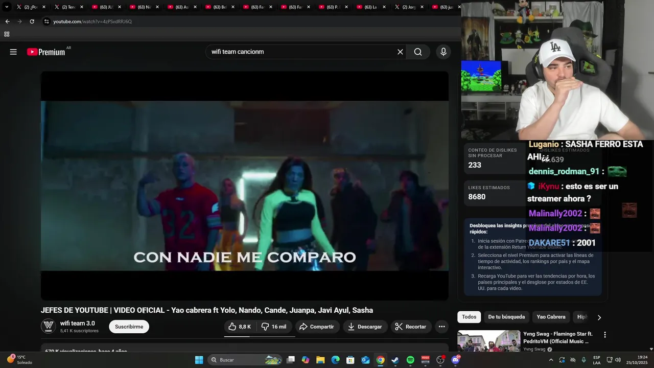Switch to the X tab titled '(2) ¿Por'

coord(31,7)
